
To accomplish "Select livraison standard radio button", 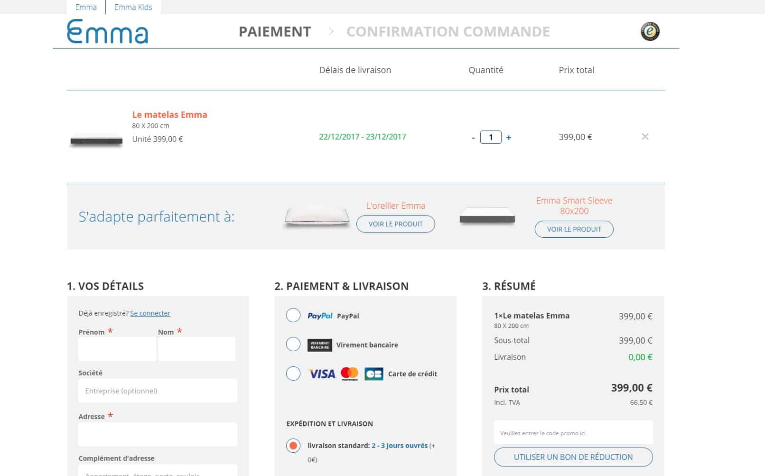I will [293, 446].
